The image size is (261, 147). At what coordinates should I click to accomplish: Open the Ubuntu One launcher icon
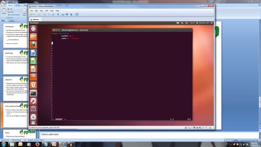(x=33, y=85)
